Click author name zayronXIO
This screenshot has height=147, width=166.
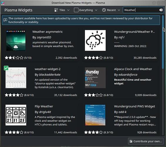44,37
